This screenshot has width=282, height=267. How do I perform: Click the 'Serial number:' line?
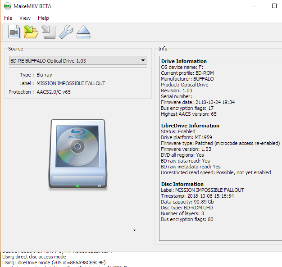(x=176, y=96)
